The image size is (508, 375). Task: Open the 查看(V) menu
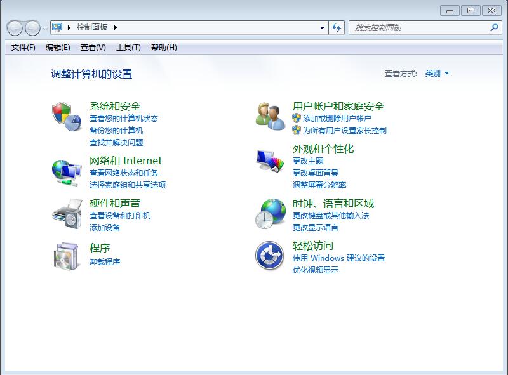(93, 48)
